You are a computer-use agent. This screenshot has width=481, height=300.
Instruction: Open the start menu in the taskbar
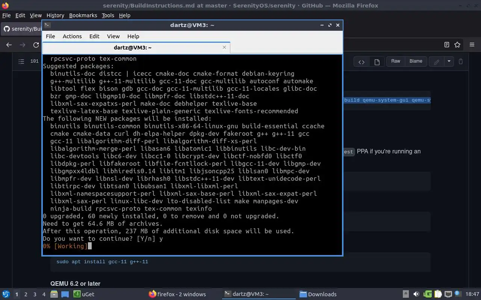(x=6, y=294)
